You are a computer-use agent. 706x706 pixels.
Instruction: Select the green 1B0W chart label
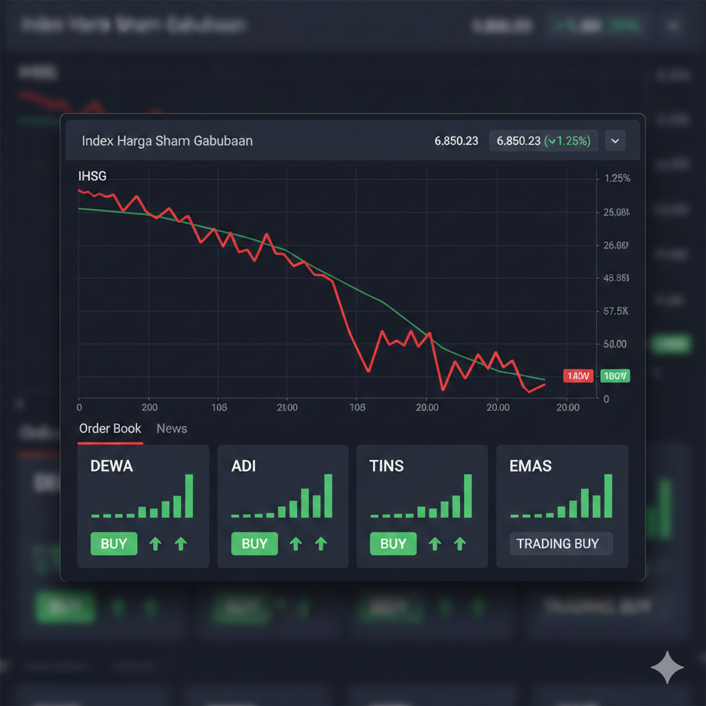(615, 376)
